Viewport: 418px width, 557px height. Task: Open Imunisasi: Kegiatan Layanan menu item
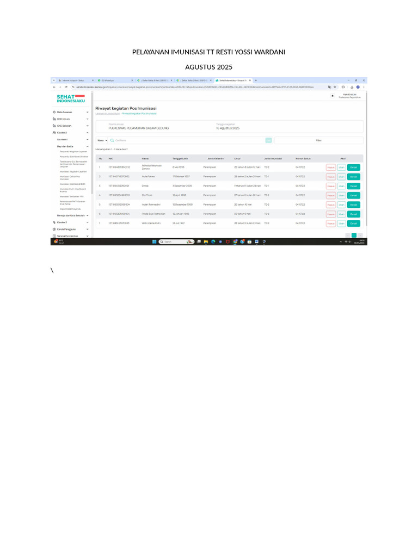click(x=73, y=171)
